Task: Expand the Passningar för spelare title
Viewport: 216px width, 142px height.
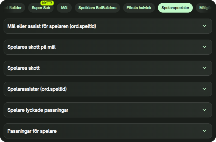Action: [32, 131]
